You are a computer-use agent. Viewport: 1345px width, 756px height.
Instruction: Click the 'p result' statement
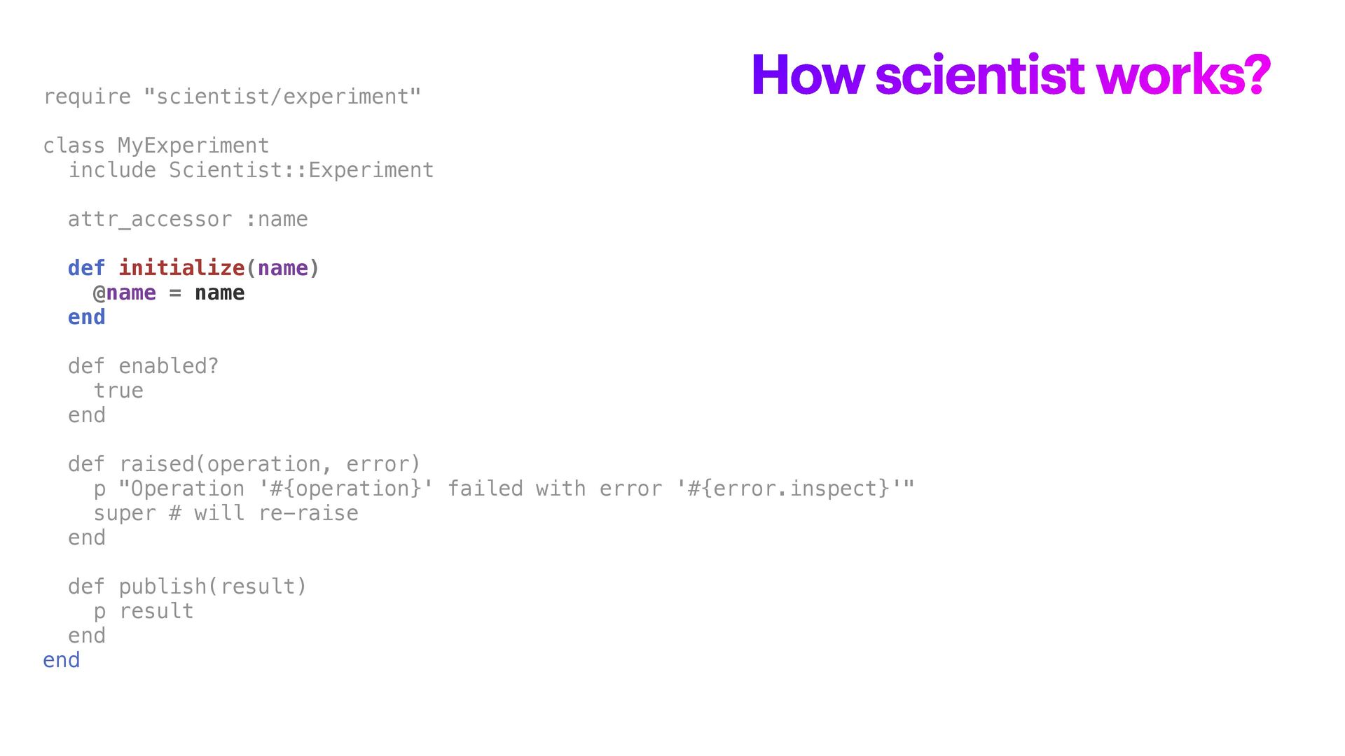[x=144, y=611]
